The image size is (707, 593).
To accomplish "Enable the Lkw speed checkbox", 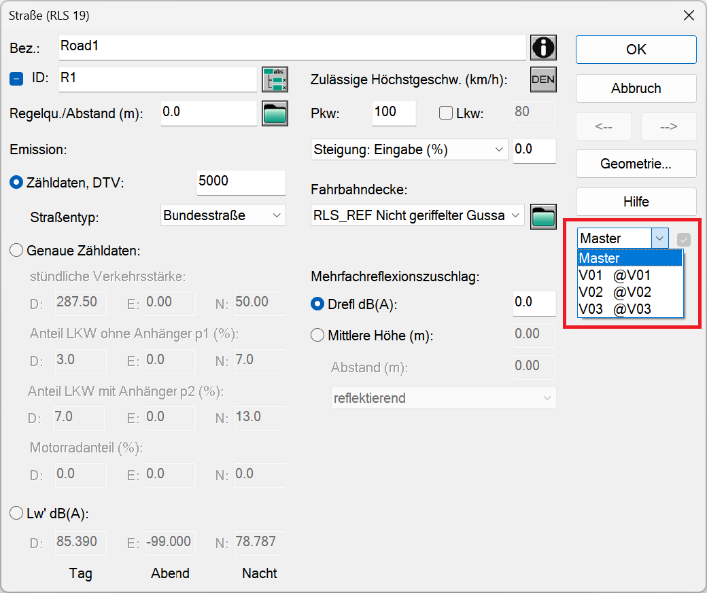I will pyautogui.click(x=445, y=113).
